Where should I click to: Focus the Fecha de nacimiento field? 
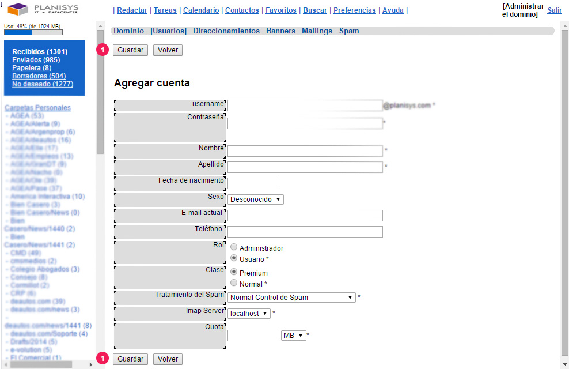click(253, 183)
